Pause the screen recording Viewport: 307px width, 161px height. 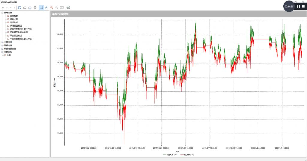tap(298, 7)
